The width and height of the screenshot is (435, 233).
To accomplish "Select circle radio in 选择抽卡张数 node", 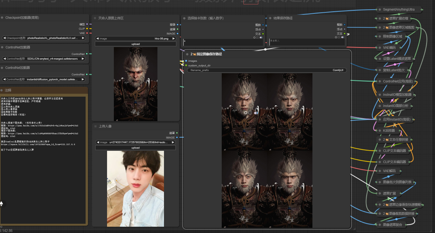I will [254, 37].
